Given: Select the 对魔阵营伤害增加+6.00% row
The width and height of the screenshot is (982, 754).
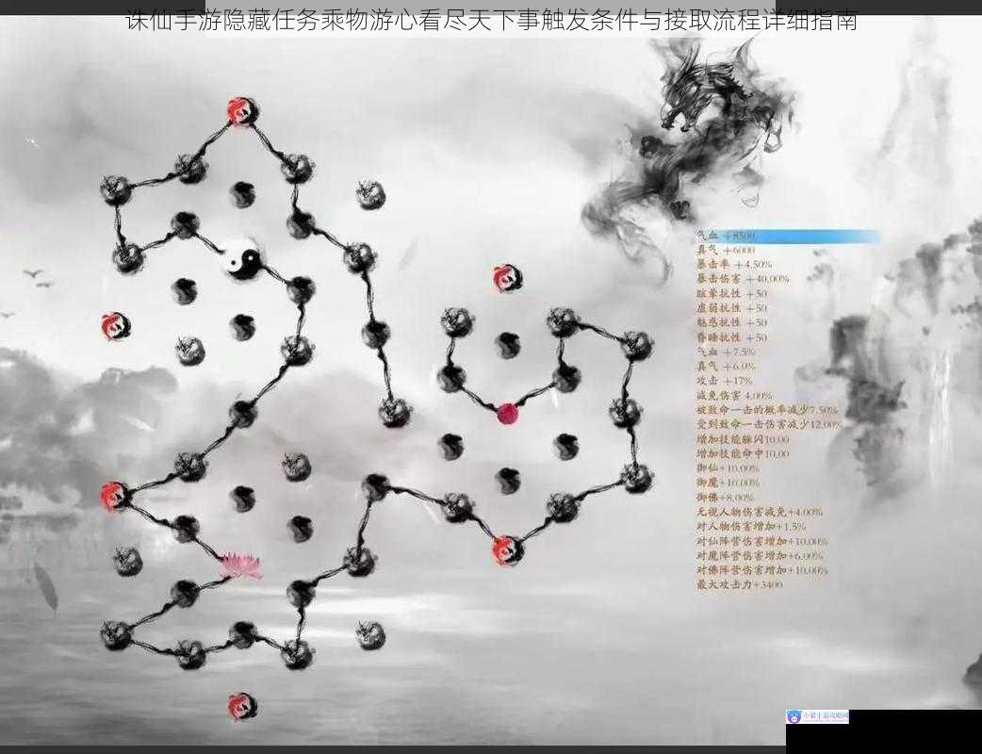Looking at the screenshot, I should point(760,555).
